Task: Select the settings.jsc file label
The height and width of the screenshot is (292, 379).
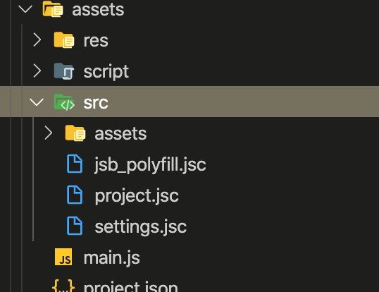Action: (x=140, y=226)
